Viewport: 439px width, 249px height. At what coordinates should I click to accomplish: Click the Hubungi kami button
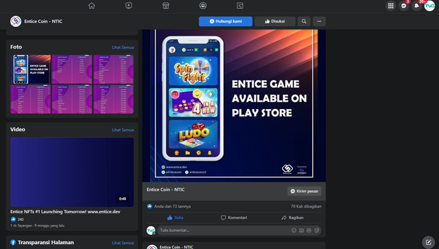[226, 21]
